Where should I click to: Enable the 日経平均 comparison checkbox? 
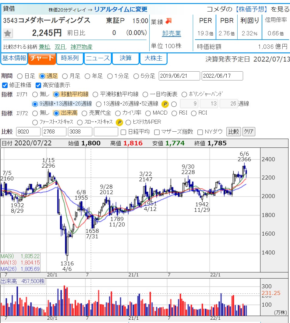coord(123,132)
